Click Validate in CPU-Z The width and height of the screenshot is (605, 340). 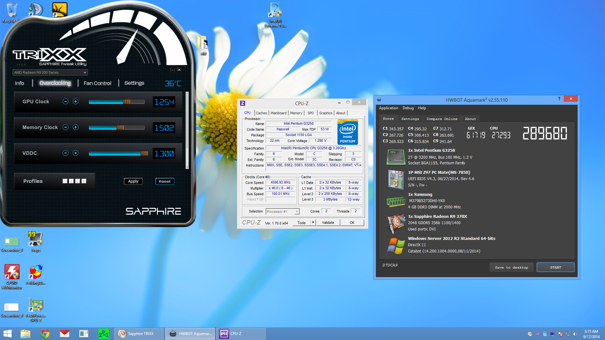(x=328, y=223)
